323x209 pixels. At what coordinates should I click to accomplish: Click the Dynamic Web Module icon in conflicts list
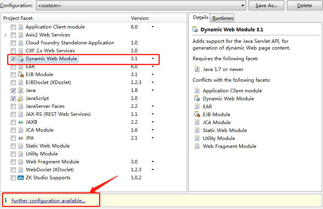point(197,98)
